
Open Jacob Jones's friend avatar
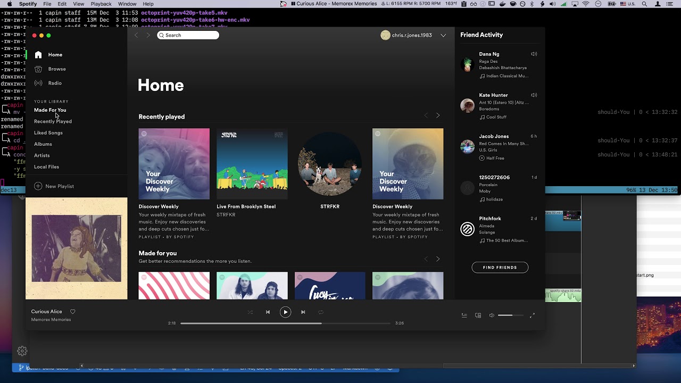click(467, 147)
